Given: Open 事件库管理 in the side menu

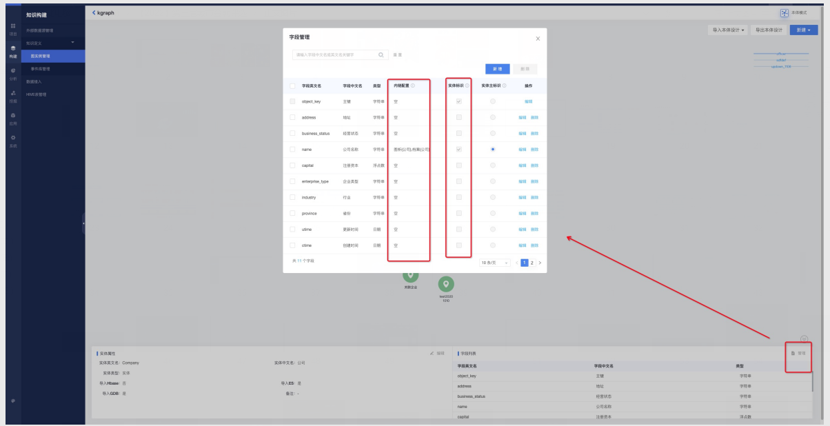Looking at the screenshot, I should (53, 69).
